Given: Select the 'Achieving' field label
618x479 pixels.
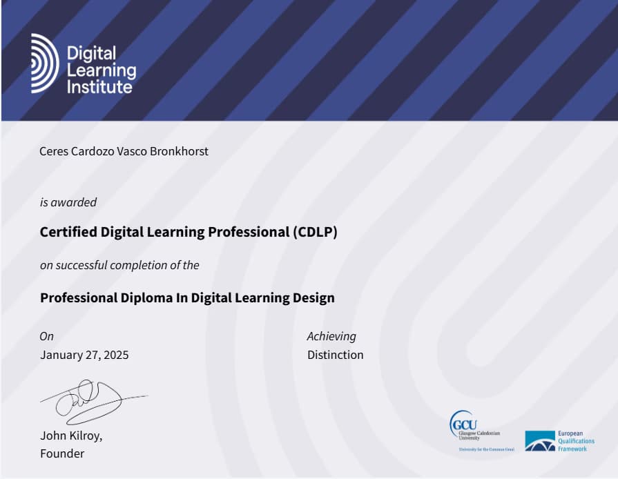Looking at the screenshot, I should click(331, 336).
